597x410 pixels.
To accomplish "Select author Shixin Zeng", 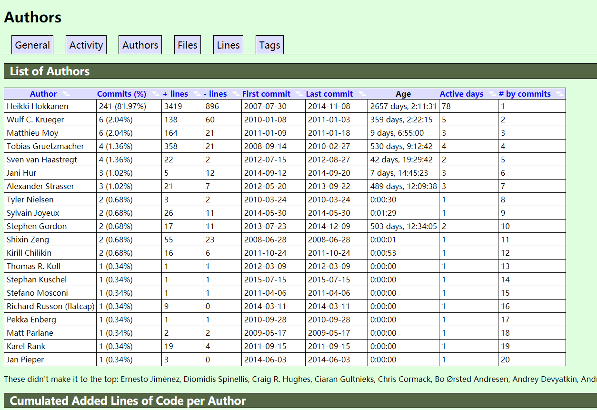I will click(28, 240).
